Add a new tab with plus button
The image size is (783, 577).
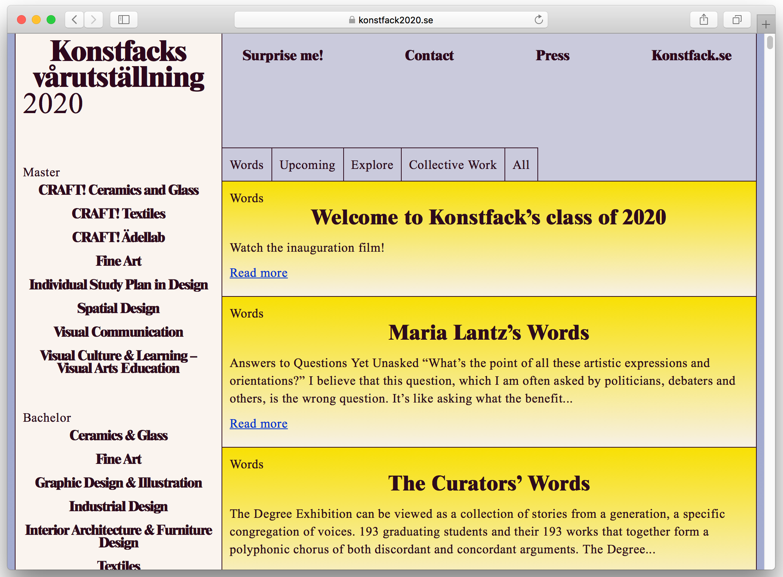pyautogui.click(x=766, y=24)
